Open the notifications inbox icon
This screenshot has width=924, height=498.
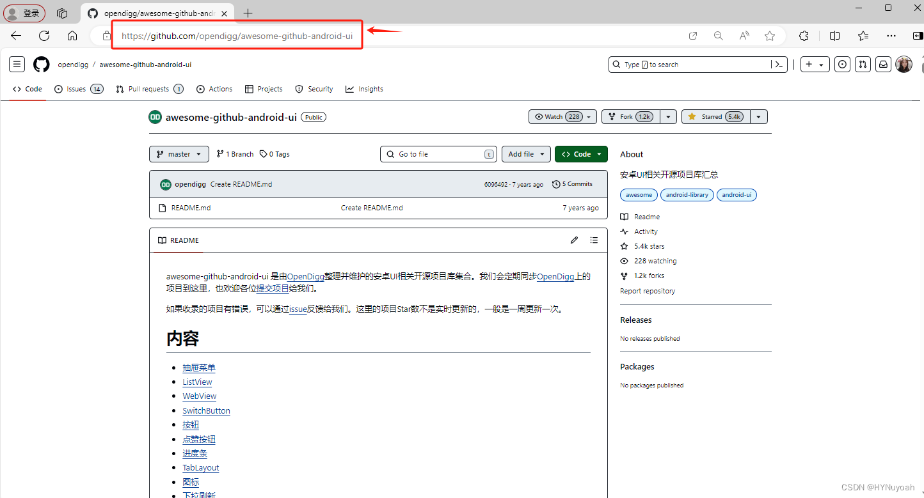(x=883, y=64)
